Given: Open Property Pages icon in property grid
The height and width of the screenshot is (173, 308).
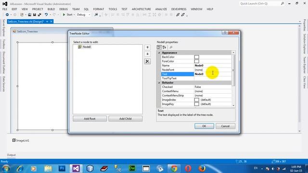Looking at the screenshot, I should pyautogui.click(x=171, y=47).
